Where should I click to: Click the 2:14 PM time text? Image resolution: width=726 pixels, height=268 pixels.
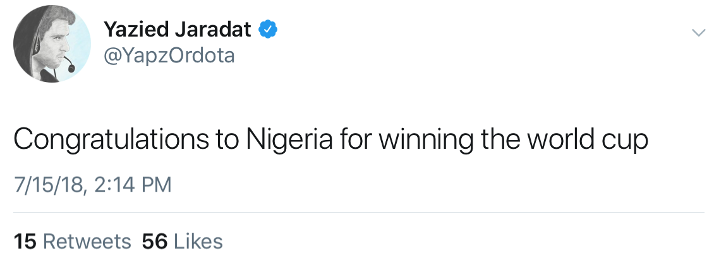click(136, 185)
